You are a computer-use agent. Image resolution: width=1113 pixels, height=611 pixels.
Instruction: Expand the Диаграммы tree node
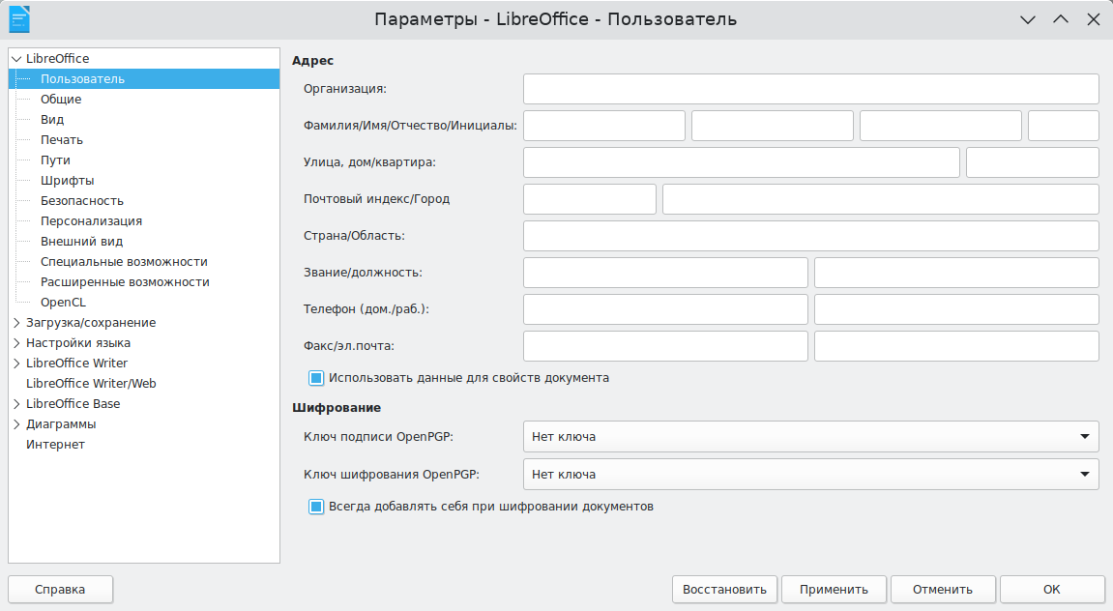[x=16, y=424]
